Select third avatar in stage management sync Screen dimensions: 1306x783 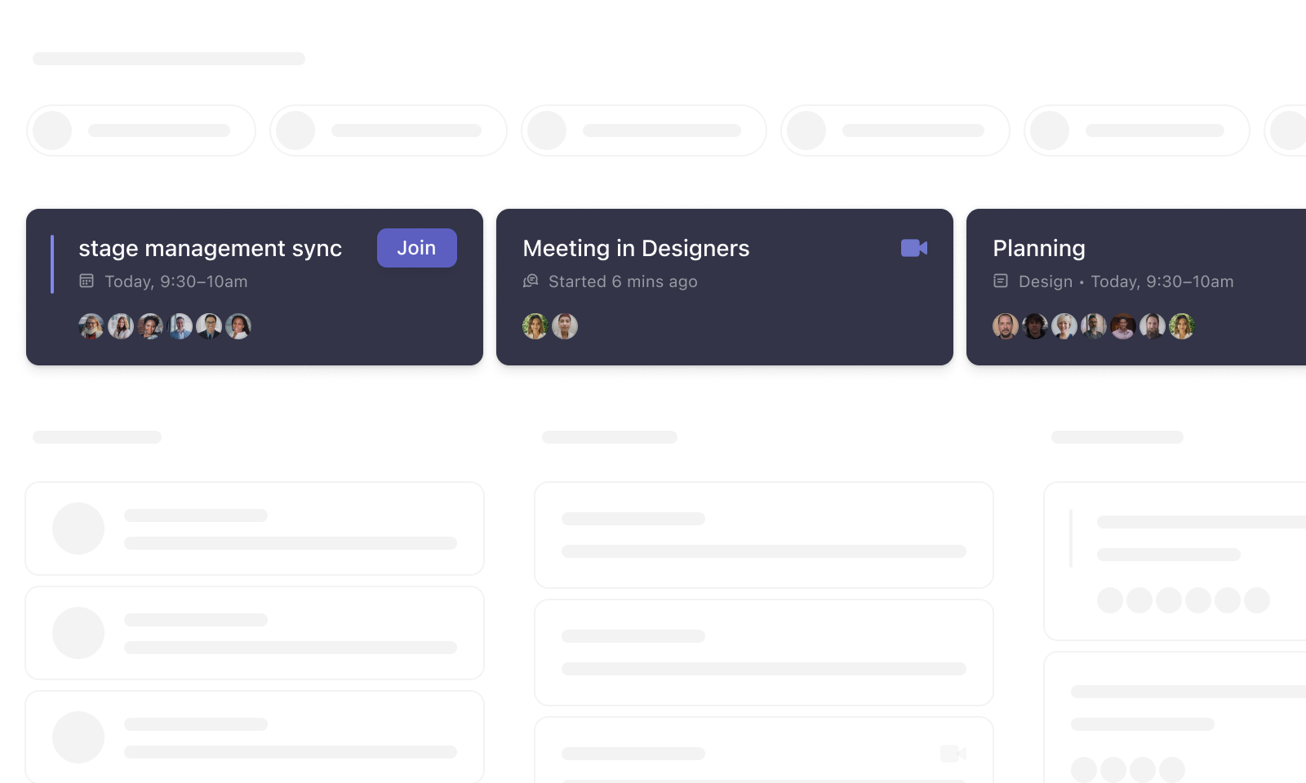(x=150, y=326)
